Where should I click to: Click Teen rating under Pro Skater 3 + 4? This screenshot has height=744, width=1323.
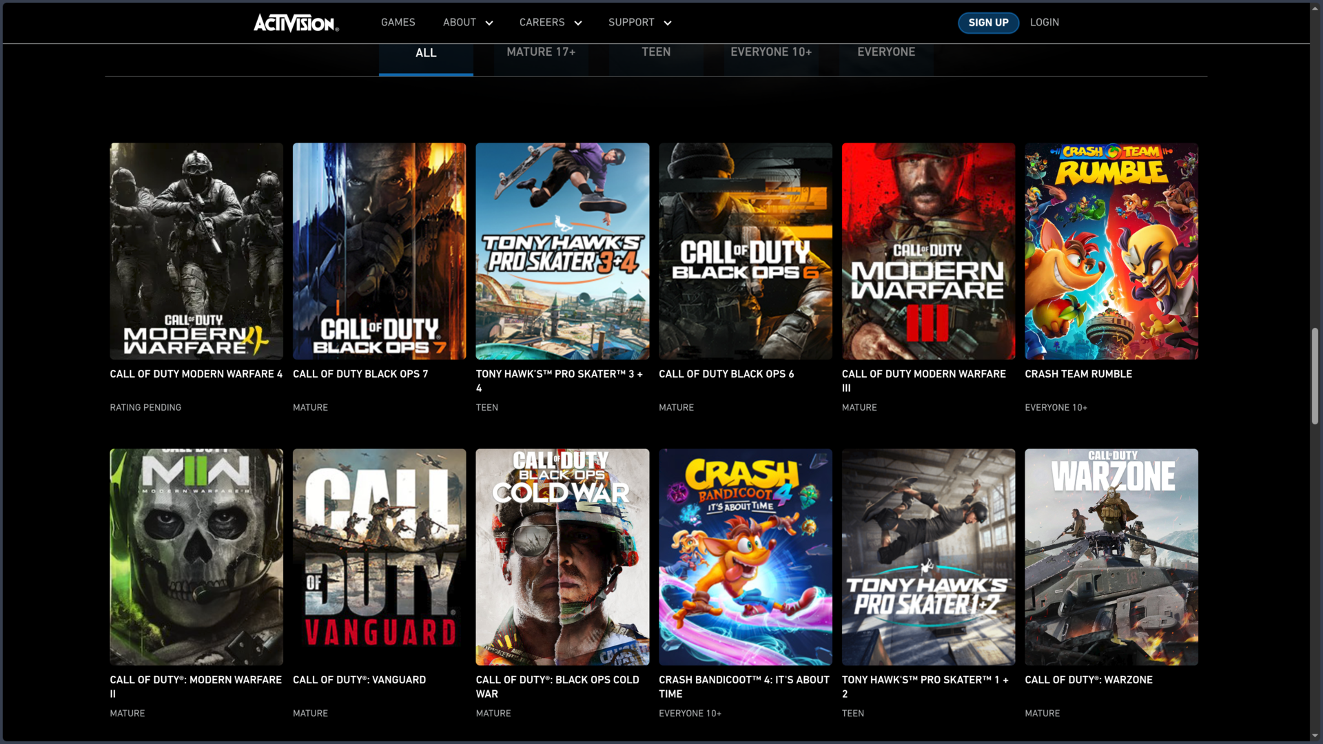coord(487,408)
